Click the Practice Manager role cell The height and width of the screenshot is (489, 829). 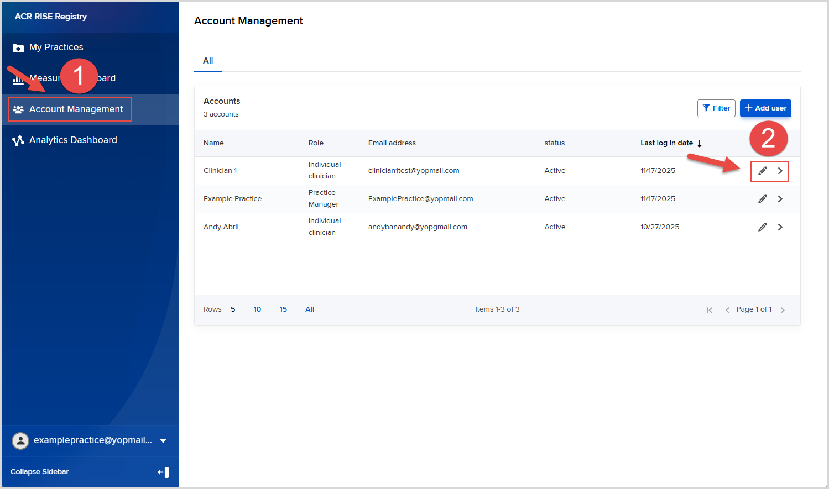(324, 199)
